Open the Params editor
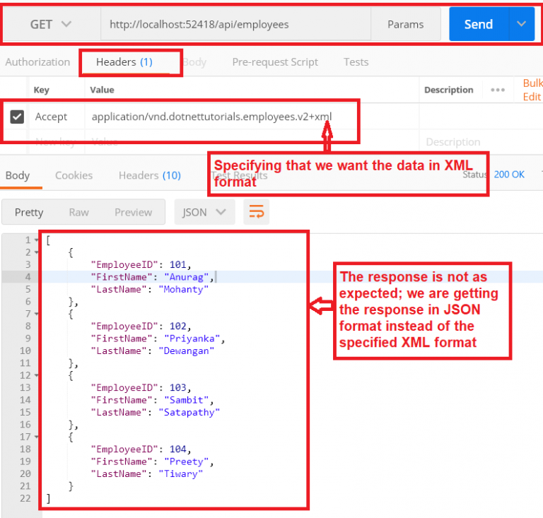 tap(406, 25)
